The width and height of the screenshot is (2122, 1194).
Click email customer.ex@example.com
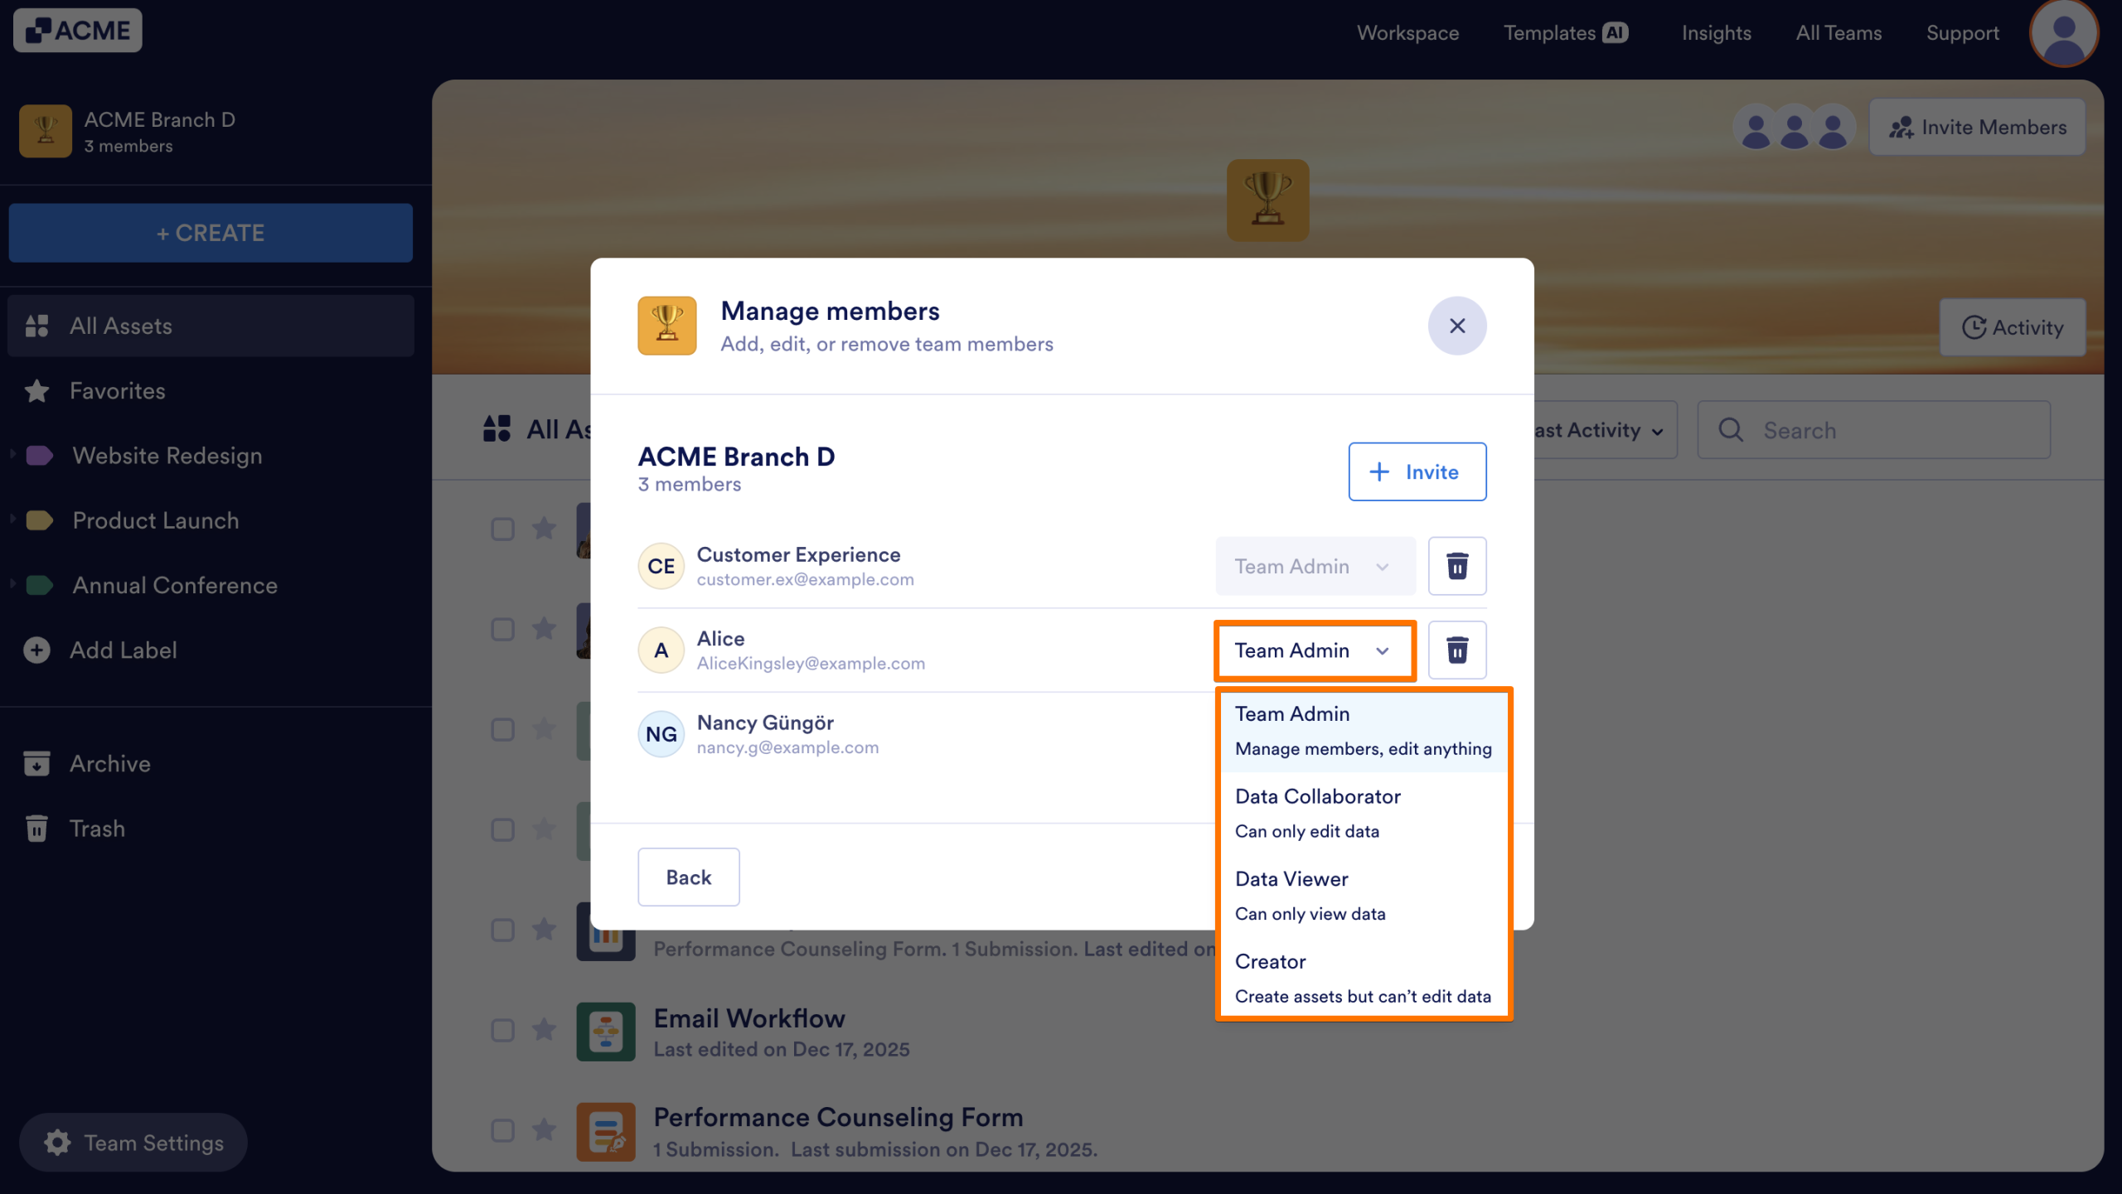[x=805, y=579]
